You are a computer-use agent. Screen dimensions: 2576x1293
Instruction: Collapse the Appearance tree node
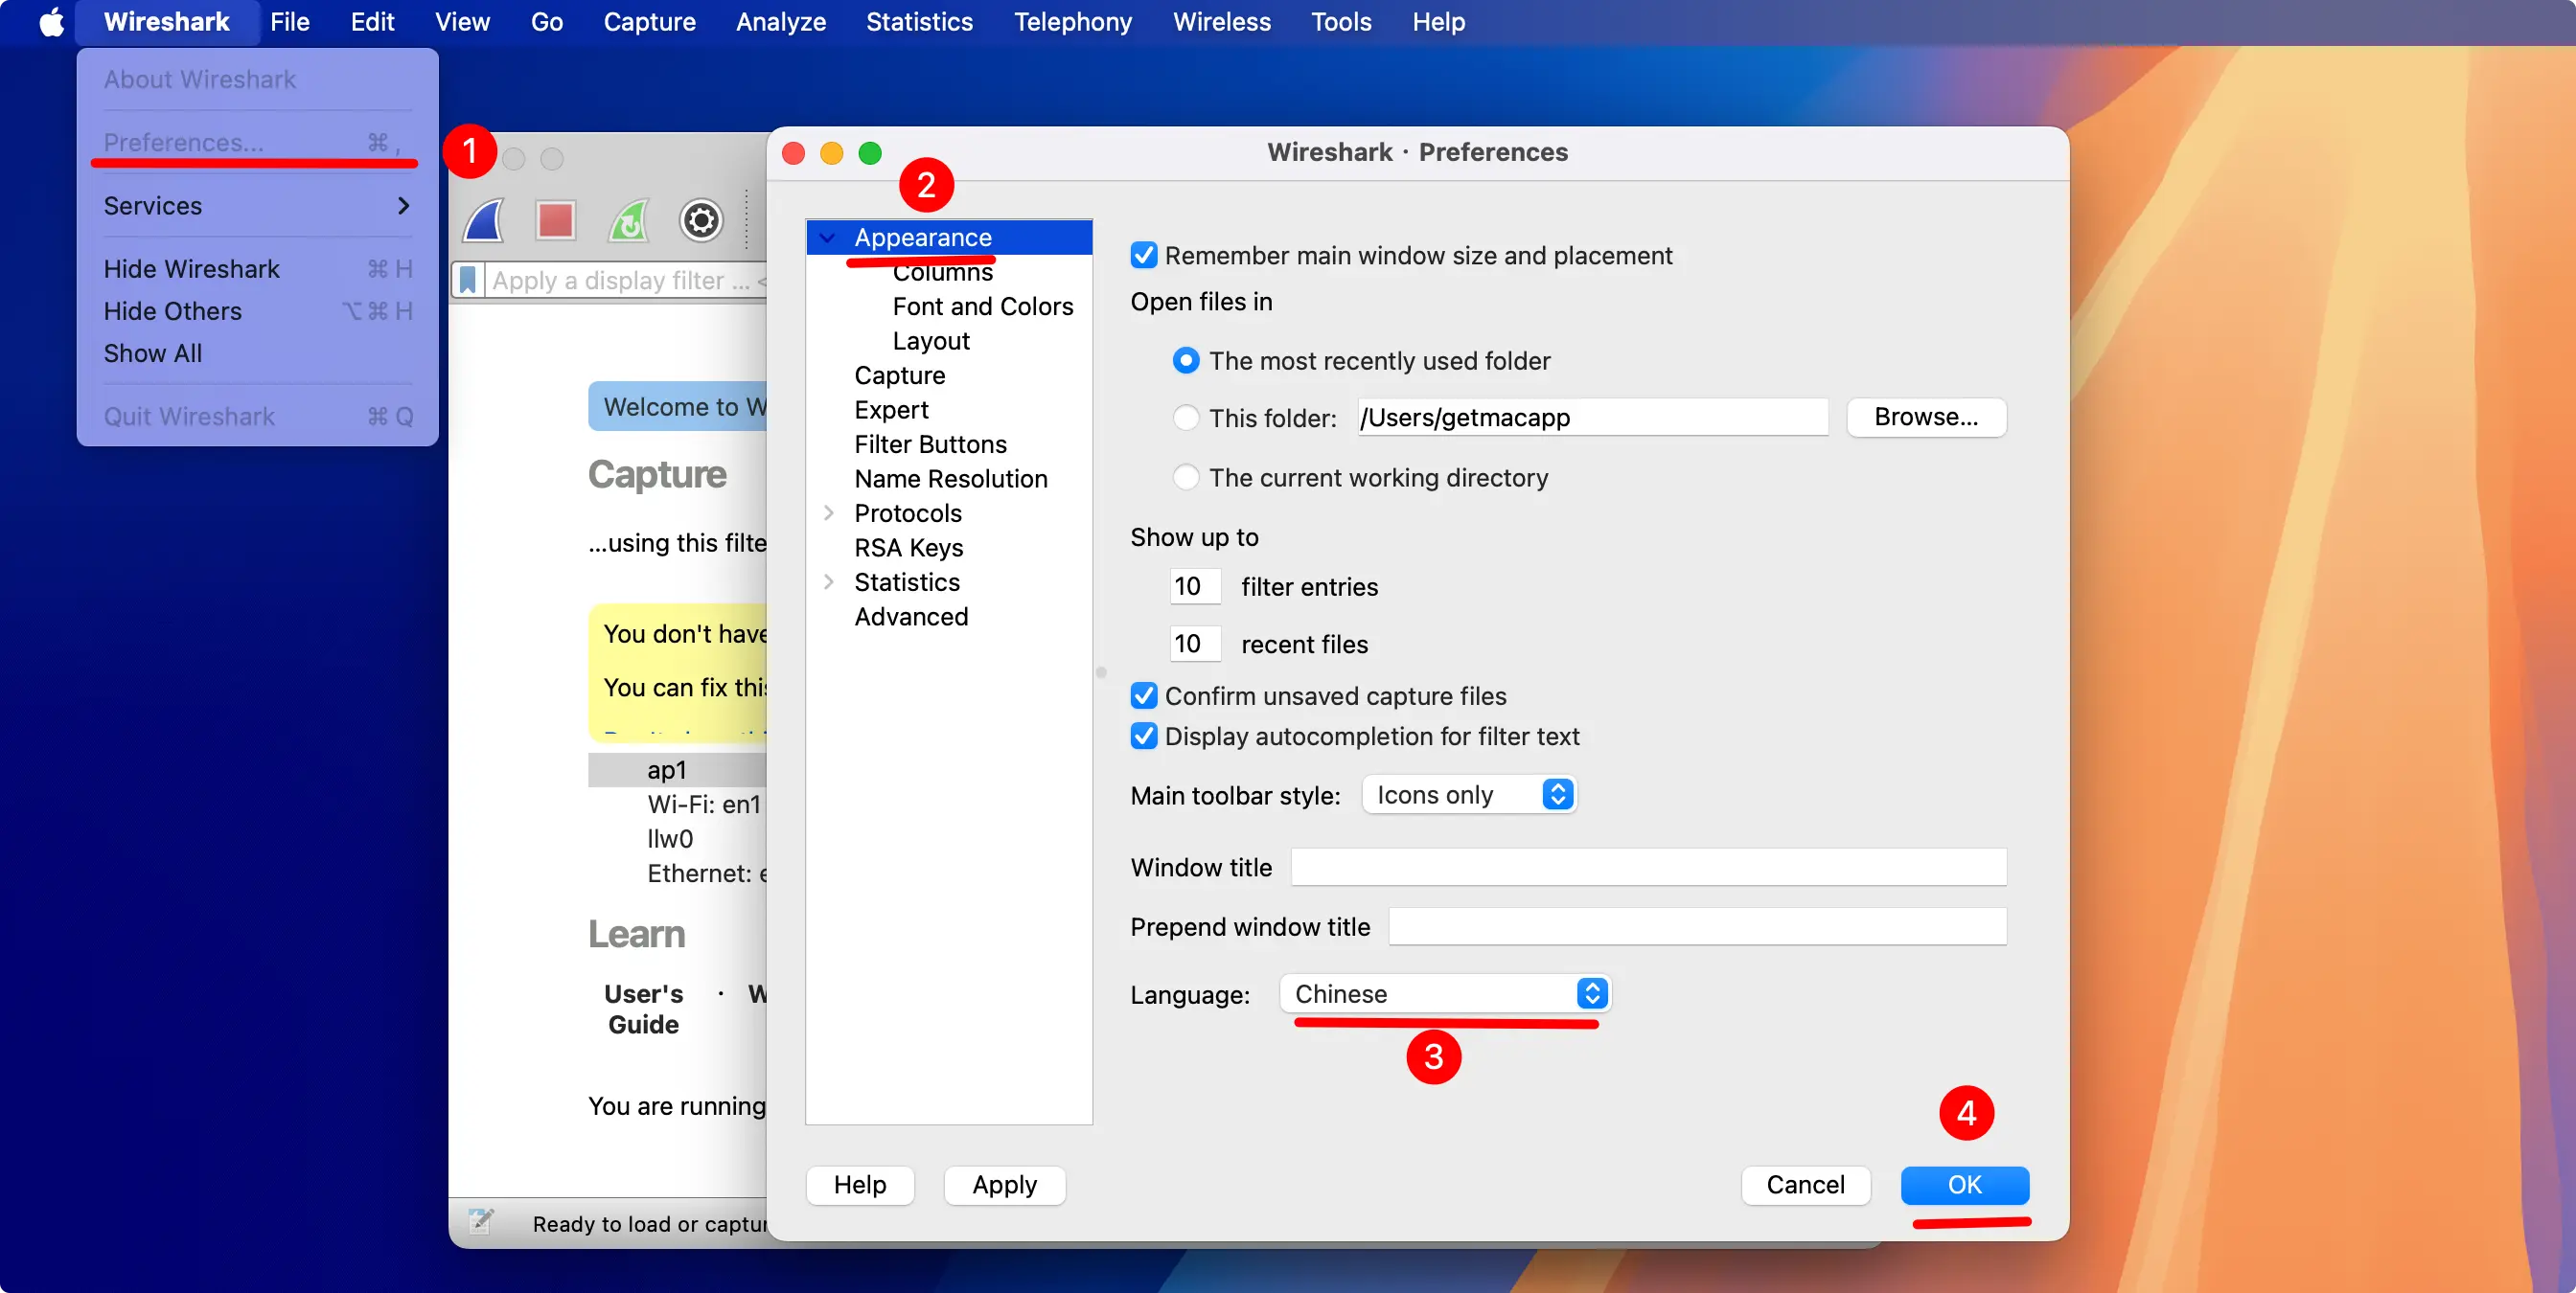(827, 238)
